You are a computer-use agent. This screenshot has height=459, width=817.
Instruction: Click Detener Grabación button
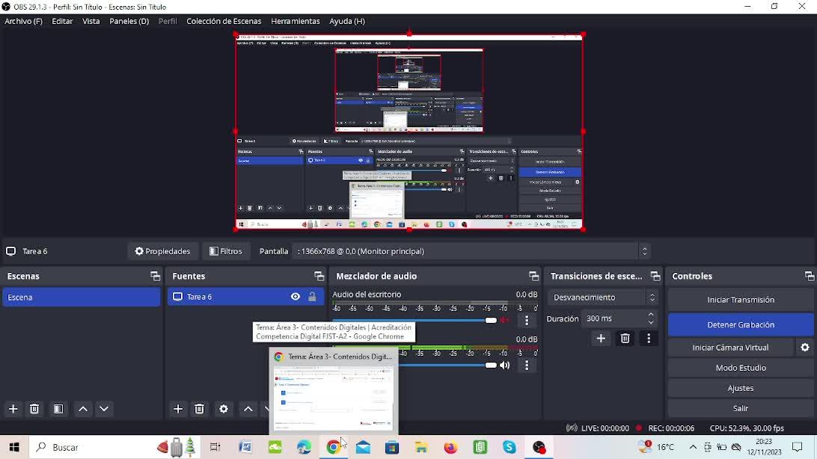click(x=741, y=324)
